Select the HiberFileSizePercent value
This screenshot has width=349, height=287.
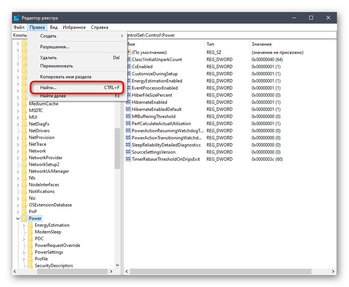tap(152, 95)
